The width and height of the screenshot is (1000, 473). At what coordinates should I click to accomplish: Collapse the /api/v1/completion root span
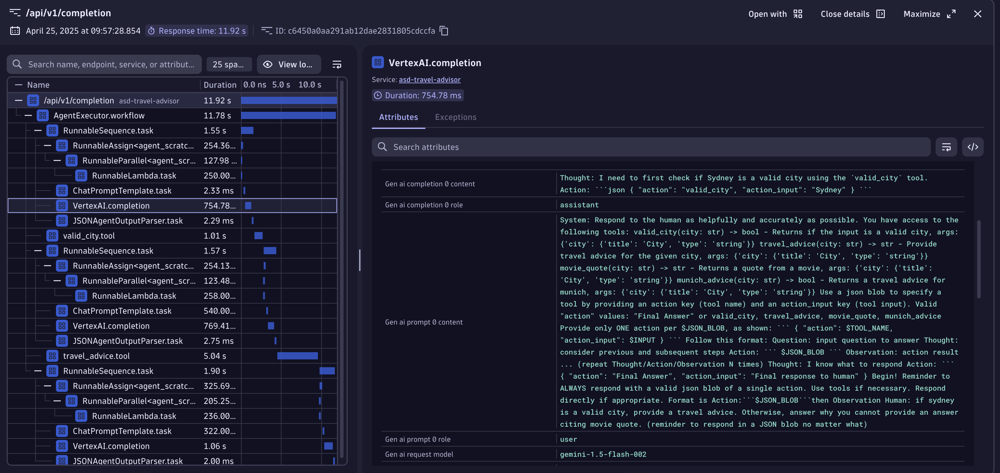point(18,100)
